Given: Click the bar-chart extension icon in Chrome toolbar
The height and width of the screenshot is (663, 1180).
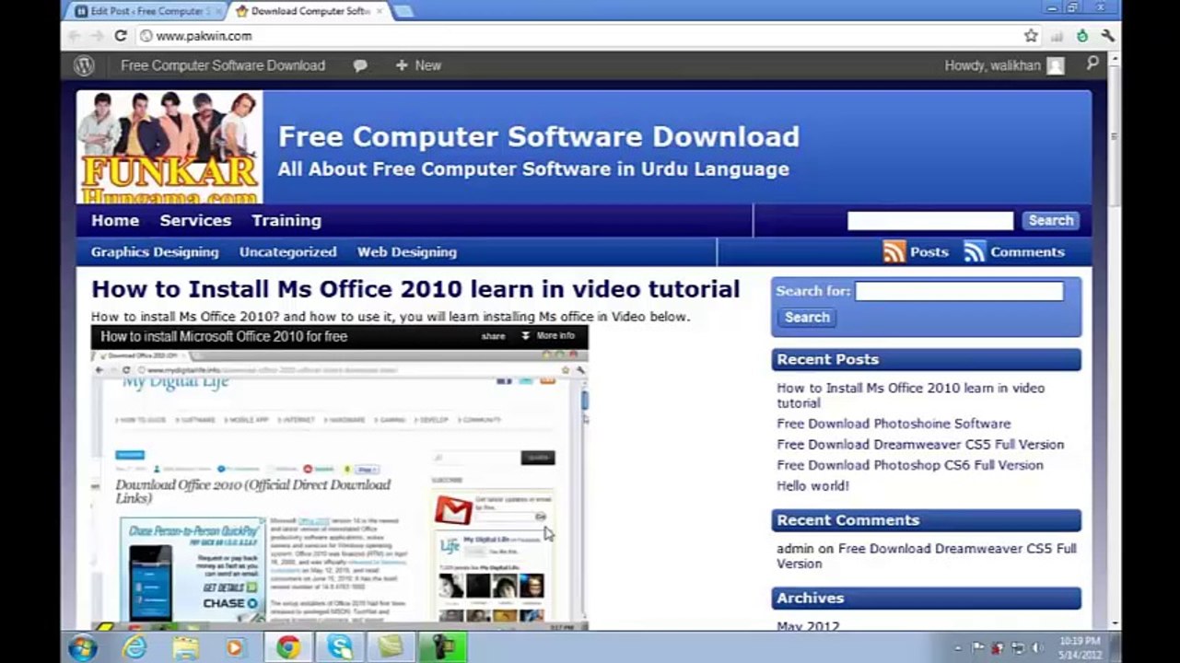Looking at the screenshot, I should point(1057,36).
